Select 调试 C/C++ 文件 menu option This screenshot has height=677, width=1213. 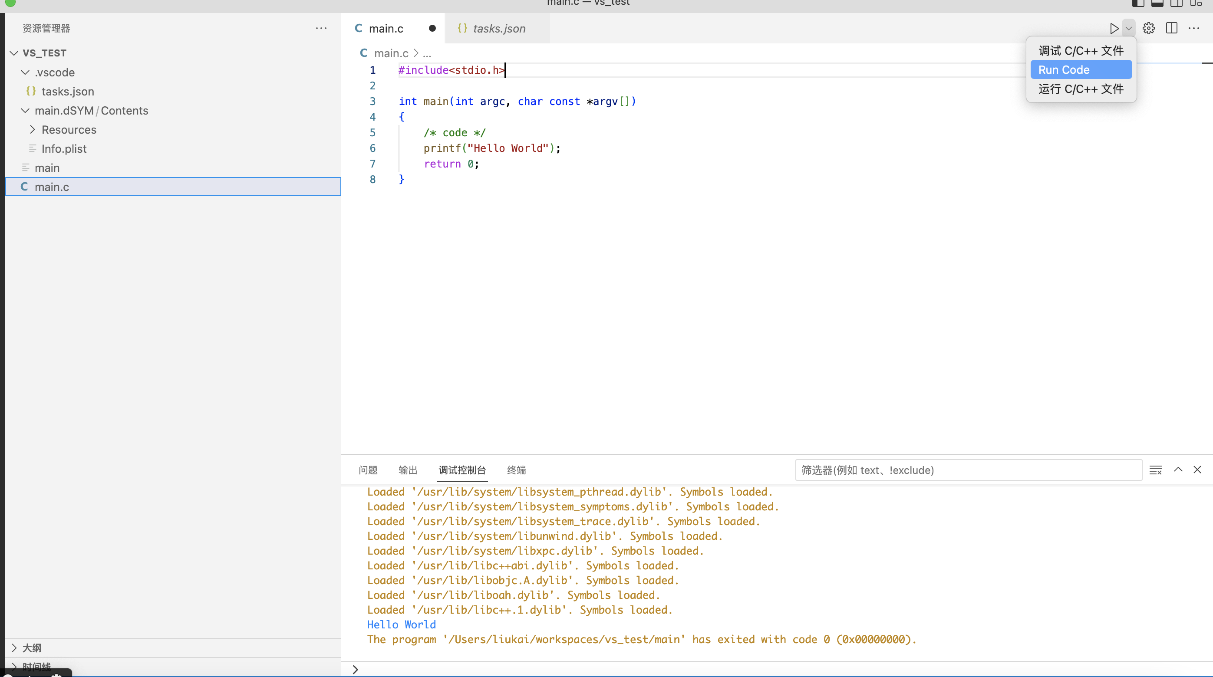tap(1081, 50)
